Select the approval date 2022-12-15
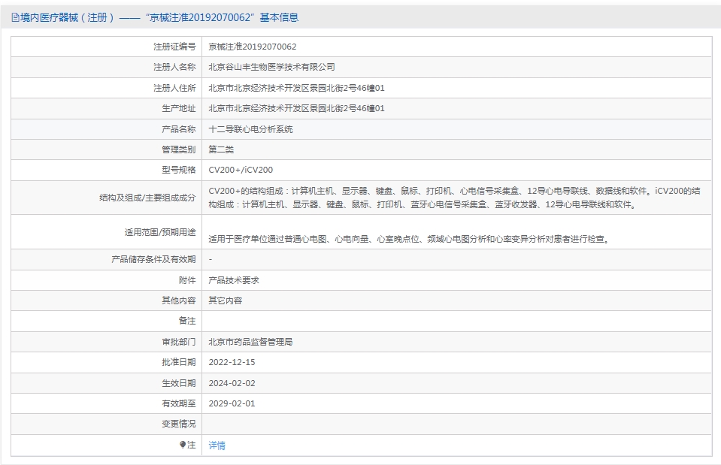The width and height of the screenshot is (721, 465). pyautogui.click(x=232, y=362)
